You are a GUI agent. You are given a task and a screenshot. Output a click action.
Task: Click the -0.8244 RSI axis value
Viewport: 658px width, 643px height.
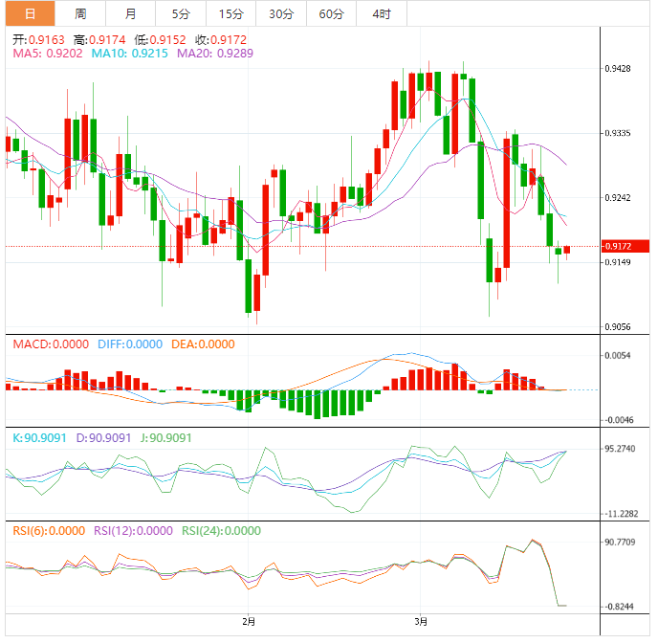(x=619, y=607)
